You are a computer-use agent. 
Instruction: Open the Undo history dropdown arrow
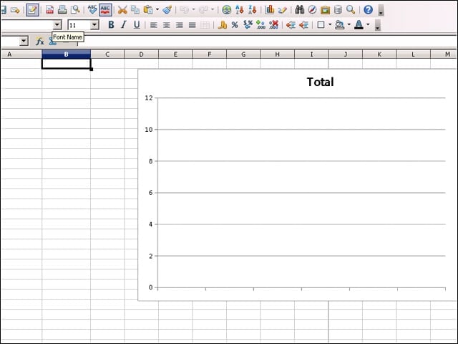click(193, 10)
